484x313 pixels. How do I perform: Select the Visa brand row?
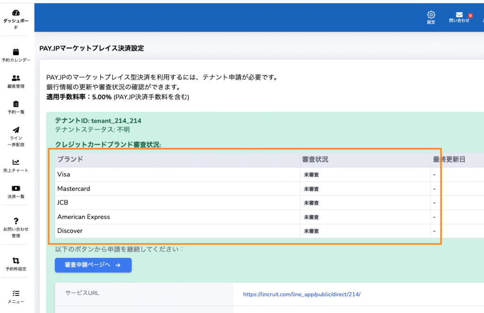(x=269, y=175)
